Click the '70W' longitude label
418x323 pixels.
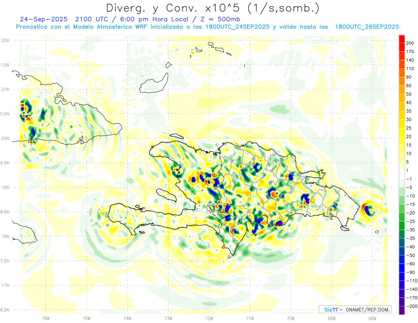pyautogui.click(x=291, y=318)
